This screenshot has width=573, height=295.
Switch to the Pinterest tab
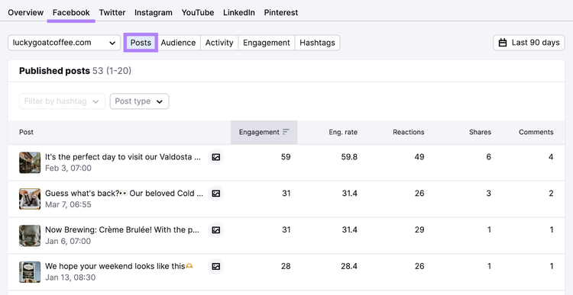coord(281,12)
